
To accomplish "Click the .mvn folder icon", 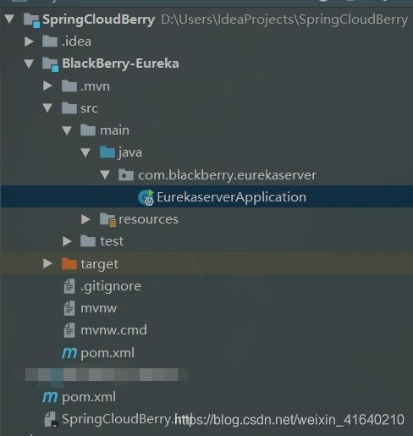I will 69,86.
